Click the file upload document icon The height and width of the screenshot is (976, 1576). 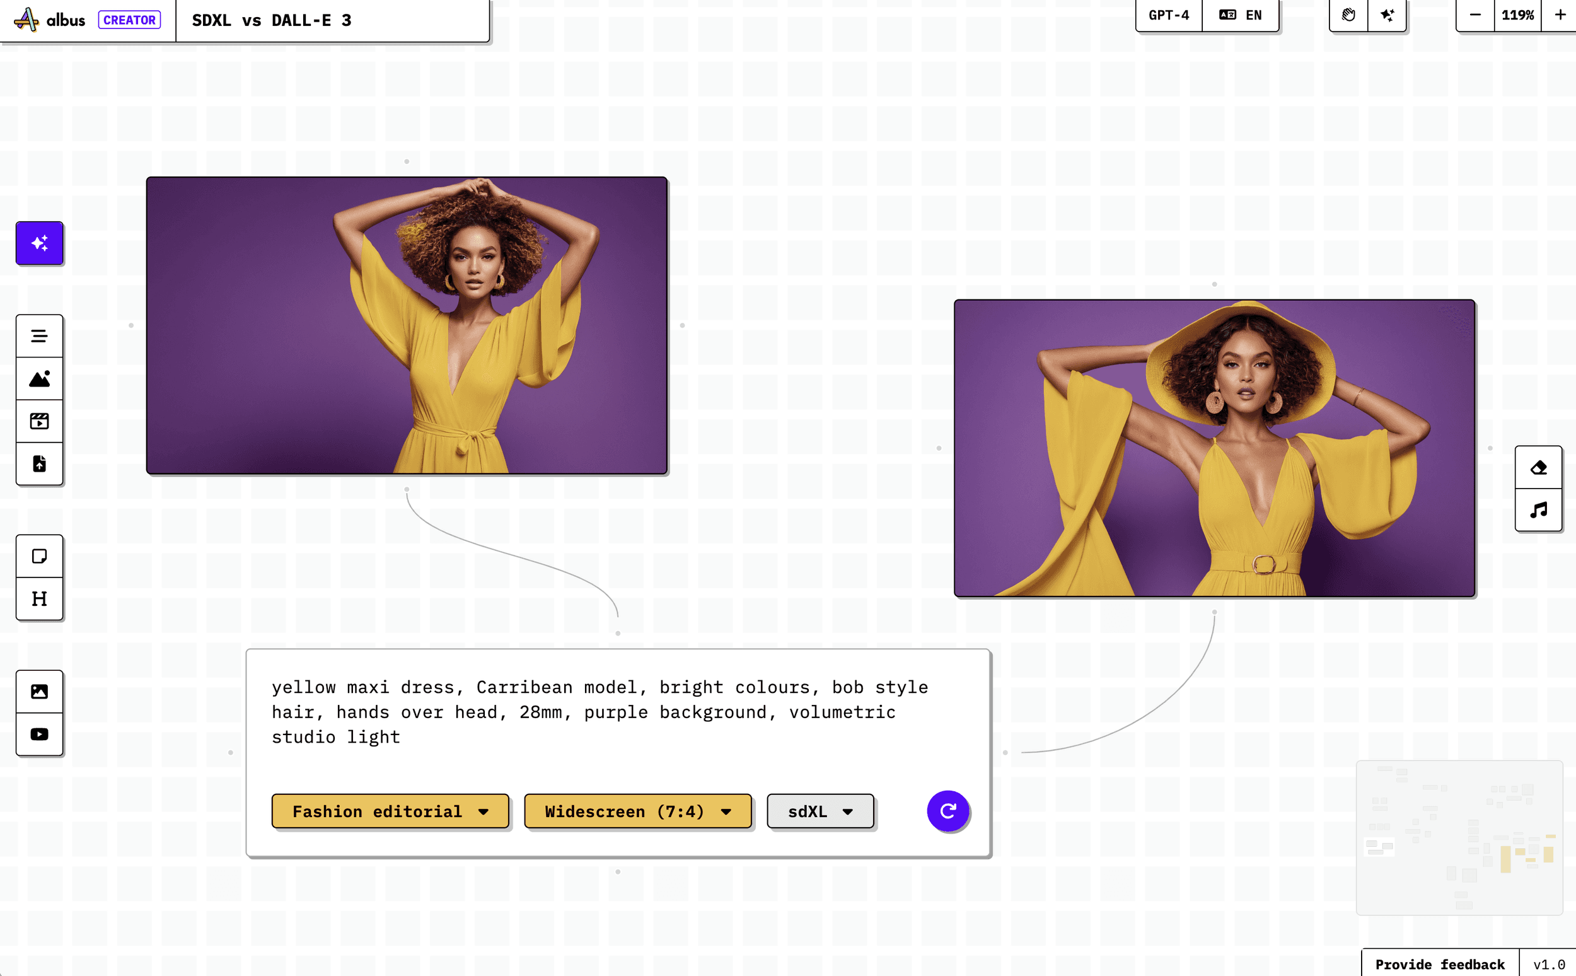click(39, 464)
